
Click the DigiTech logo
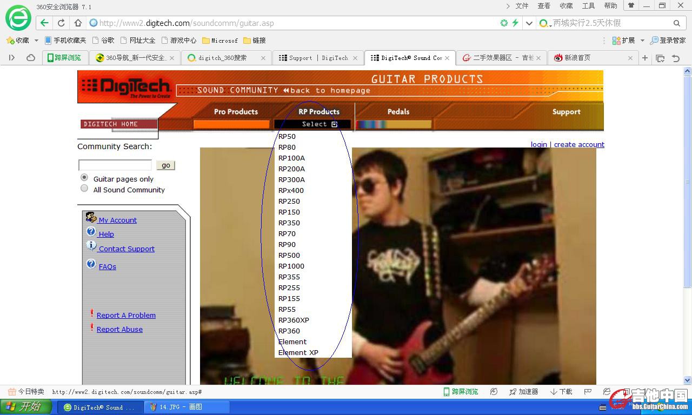click(x=126, y=87)
